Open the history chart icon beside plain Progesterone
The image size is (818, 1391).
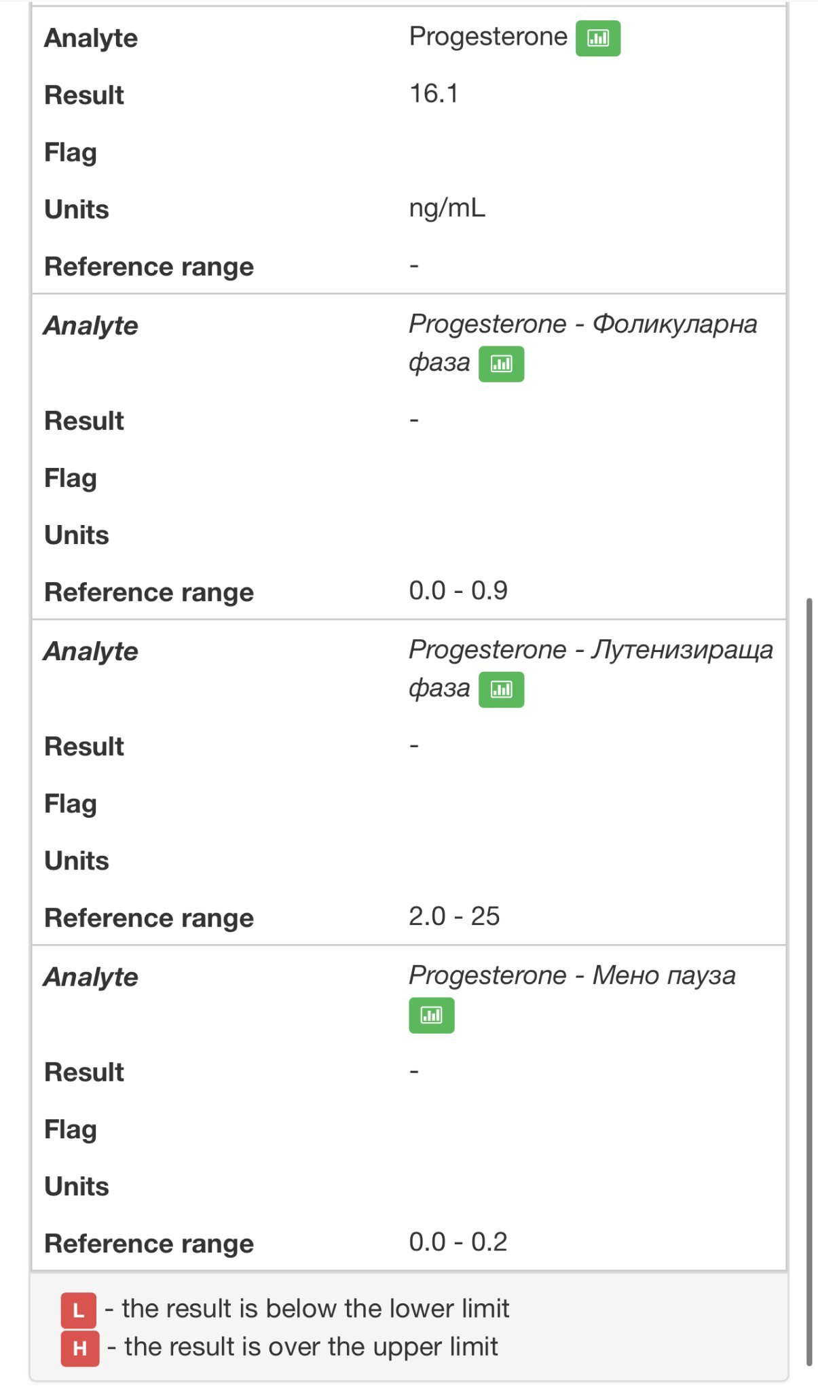point(597,38)
